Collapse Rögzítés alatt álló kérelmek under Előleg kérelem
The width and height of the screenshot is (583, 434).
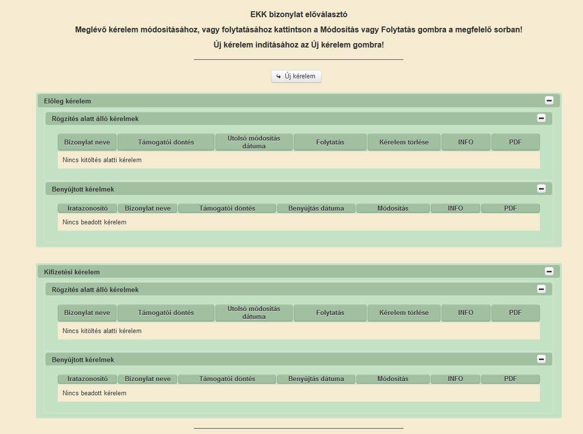coord(541,118)
